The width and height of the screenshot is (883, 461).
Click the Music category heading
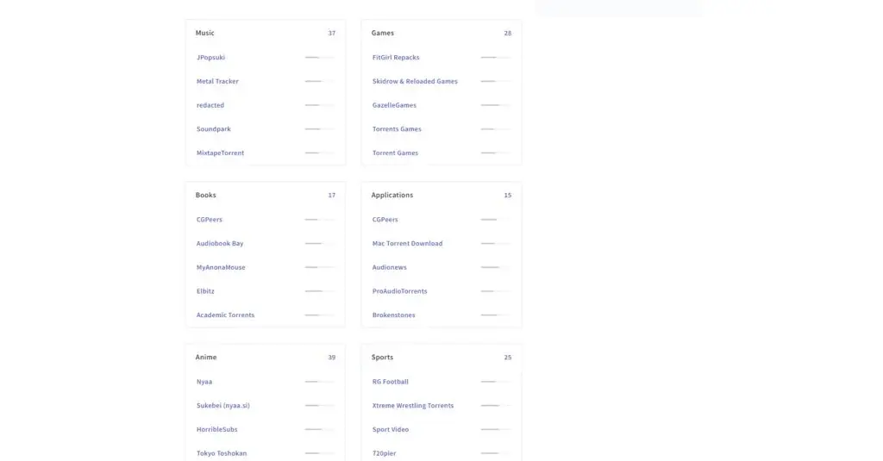click(205, 34)
